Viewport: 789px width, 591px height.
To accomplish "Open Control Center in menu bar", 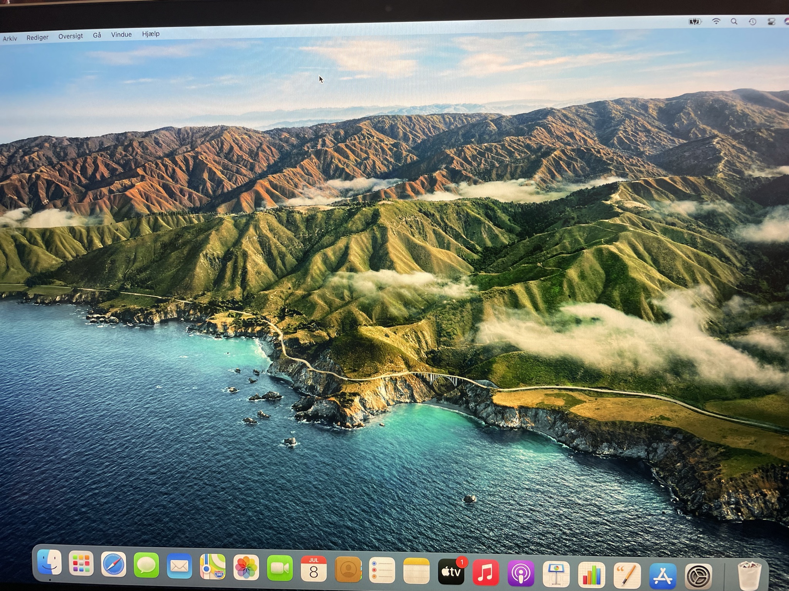I will 771,22.
